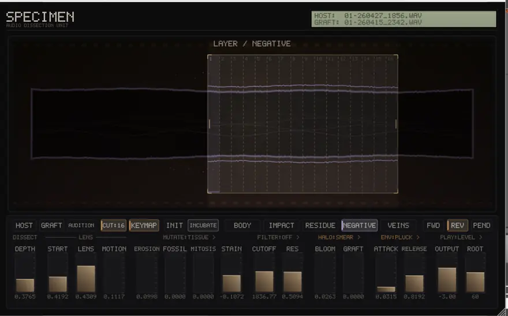Adjust the CUTOFF slider bar
Viewport: 508px width, 316px height.
[x=264, y=273]
